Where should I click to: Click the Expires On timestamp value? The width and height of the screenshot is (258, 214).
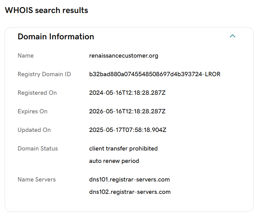click(x=127, y=111)
